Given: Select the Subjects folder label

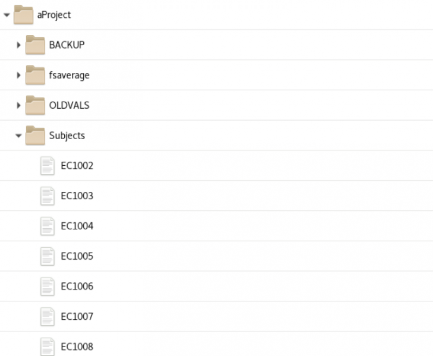Looking at the screenshot, I should coord(67,136).
